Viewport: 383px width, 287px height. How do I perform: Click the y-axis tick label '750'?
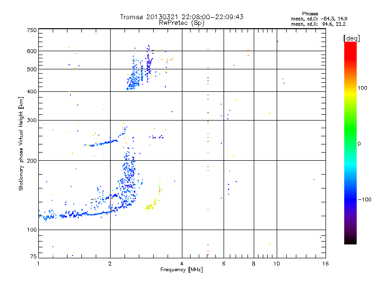click(x=32, y=30)
